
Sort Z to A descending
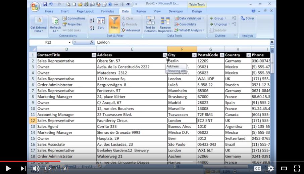coord(92,28)
